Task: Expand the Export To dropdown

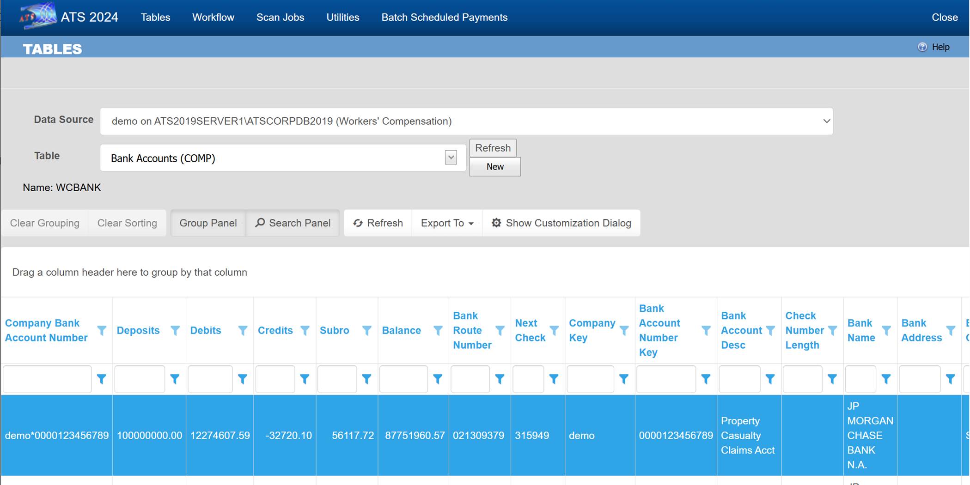Action: point(446,223)
